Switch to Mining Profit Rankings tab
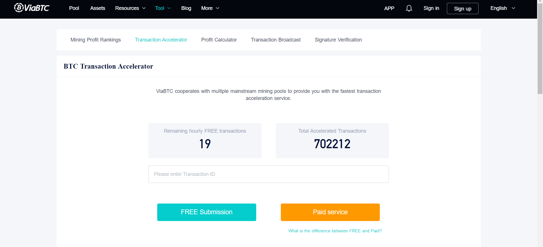543x247 pixels. [x=96, y=40]
